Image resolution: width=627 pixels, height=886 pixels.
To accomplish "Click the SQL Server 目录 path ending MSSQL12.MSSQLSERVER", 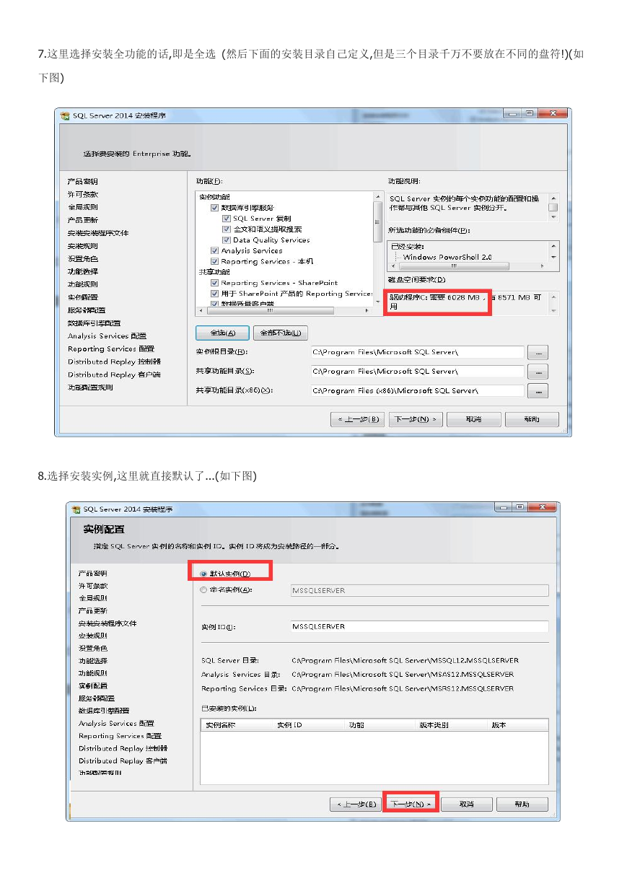I will pyautogui.click(x=405, y=660).
